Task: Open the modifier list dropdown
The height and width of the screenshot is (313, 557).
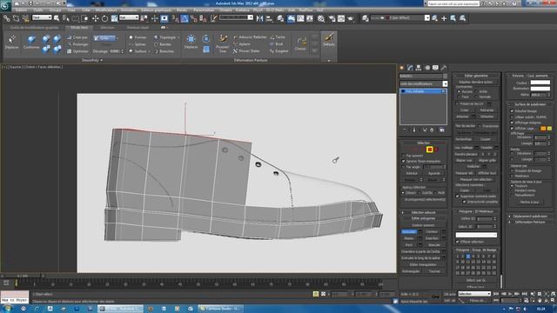Action: (445, 83)
